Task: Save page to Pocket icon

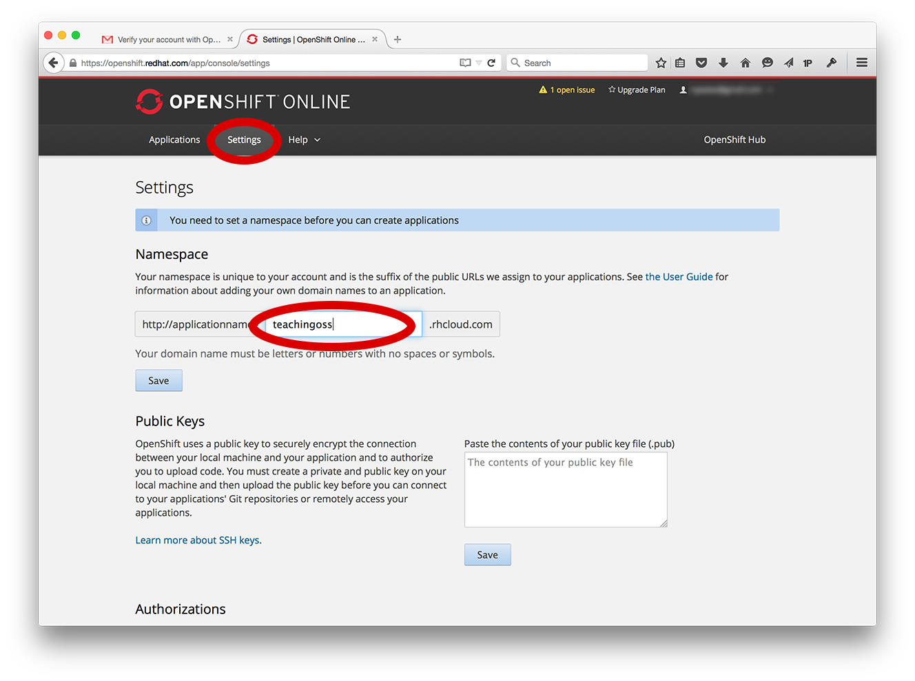Action: [701, 63]
